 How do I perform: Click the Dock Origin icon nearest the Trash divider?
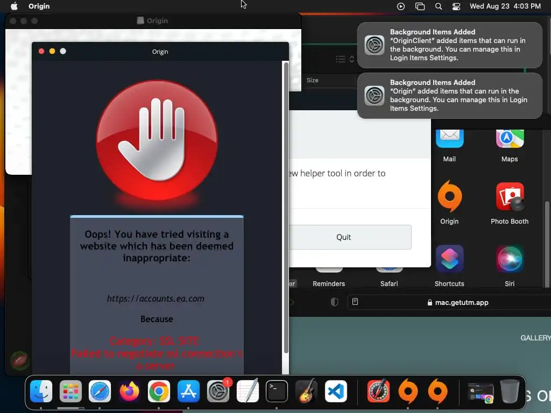pyautogui.click(x=437, y=391)
